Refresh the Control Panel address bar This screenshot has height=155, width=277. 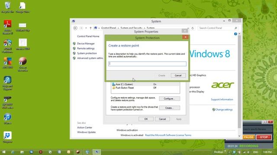click(193, 28)
